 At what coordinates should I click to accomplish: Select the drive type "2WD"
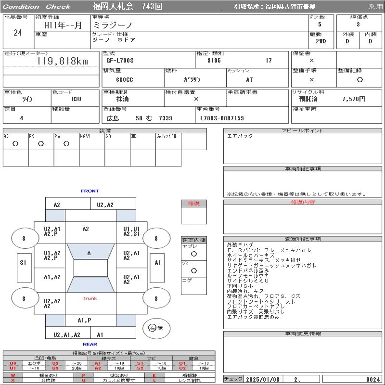pos(321,41)
